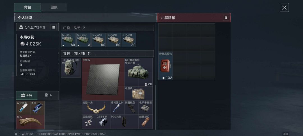Select the GIR野战胸挂 chest rig
This screenshot has width=303, height=136.
tap(139, 72)
